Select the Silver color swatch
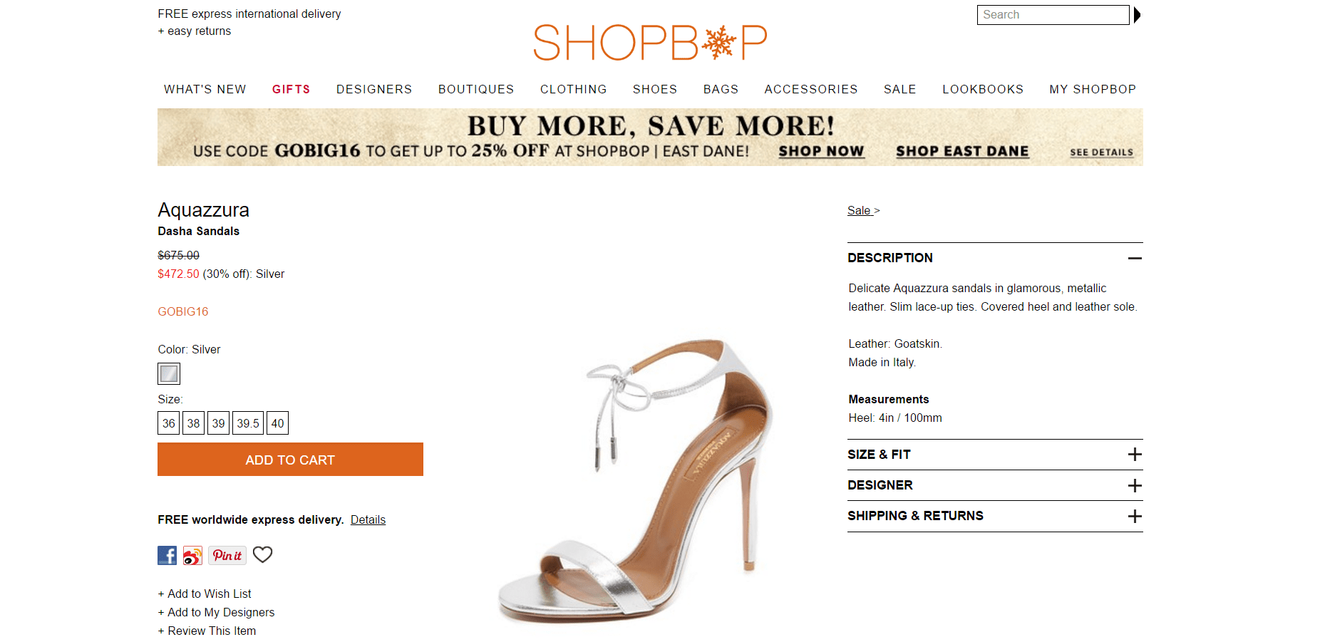1320x642 pixels. click(x=169, y=373)
